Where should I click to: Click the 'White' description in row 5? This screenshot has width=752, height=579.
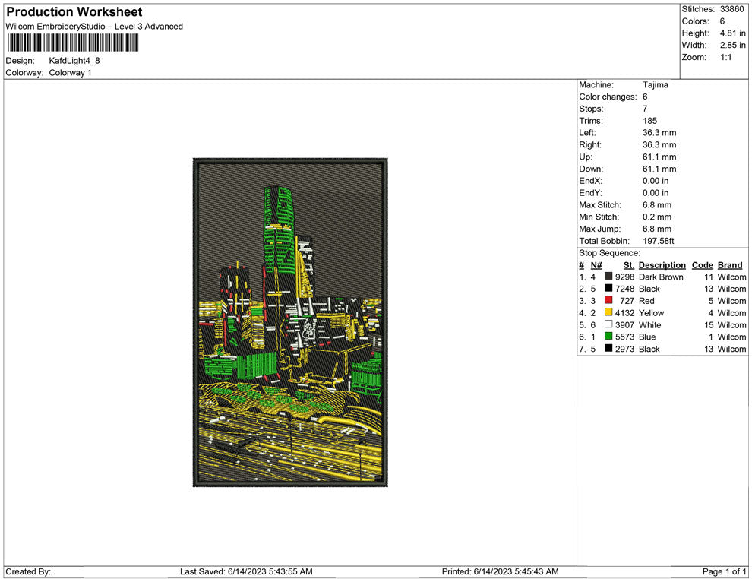(650, 324)
